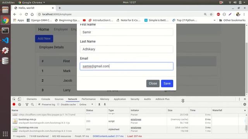Viewport: 248px width, 139px height.
Task: Clear the network log
Action: coord(20,104)
